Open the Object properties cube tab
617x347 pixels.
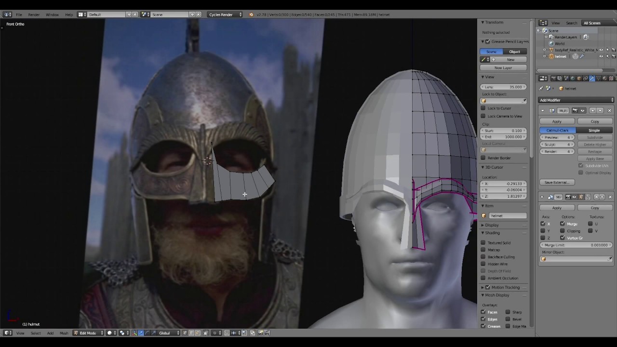(x=579, y=78)
